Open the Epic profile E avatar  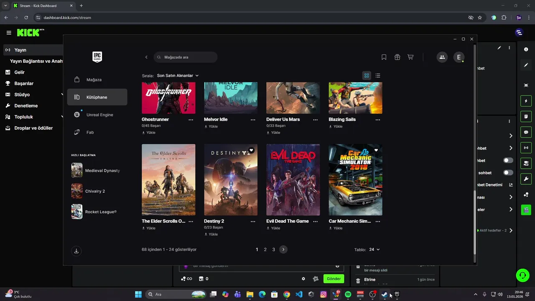pos(459,57)
